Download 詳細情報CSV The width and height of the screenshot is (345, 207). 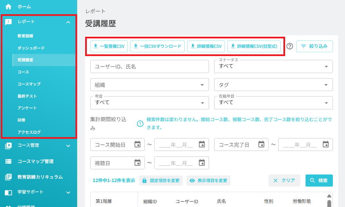coord(206,46)
